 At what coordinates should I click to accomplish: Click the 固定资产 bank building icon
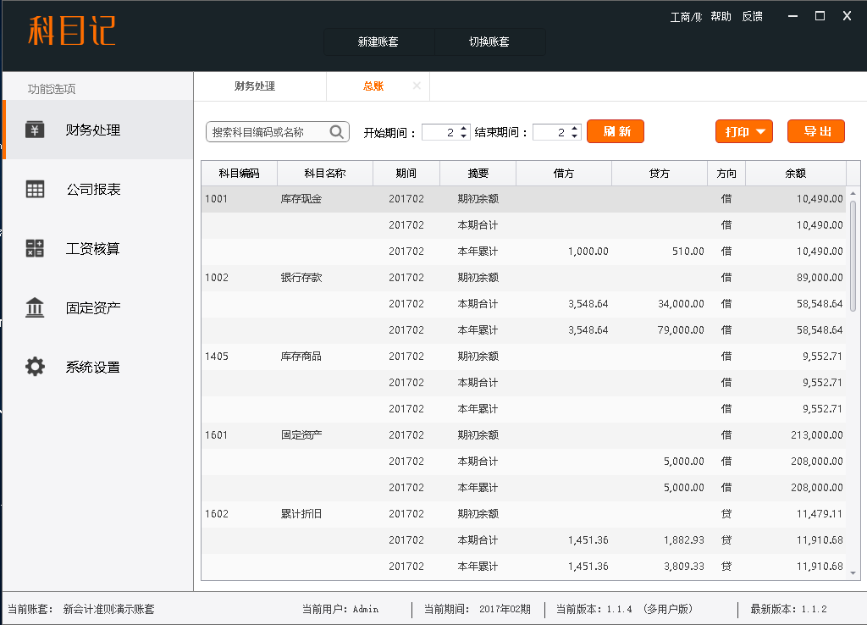(35, 307)
